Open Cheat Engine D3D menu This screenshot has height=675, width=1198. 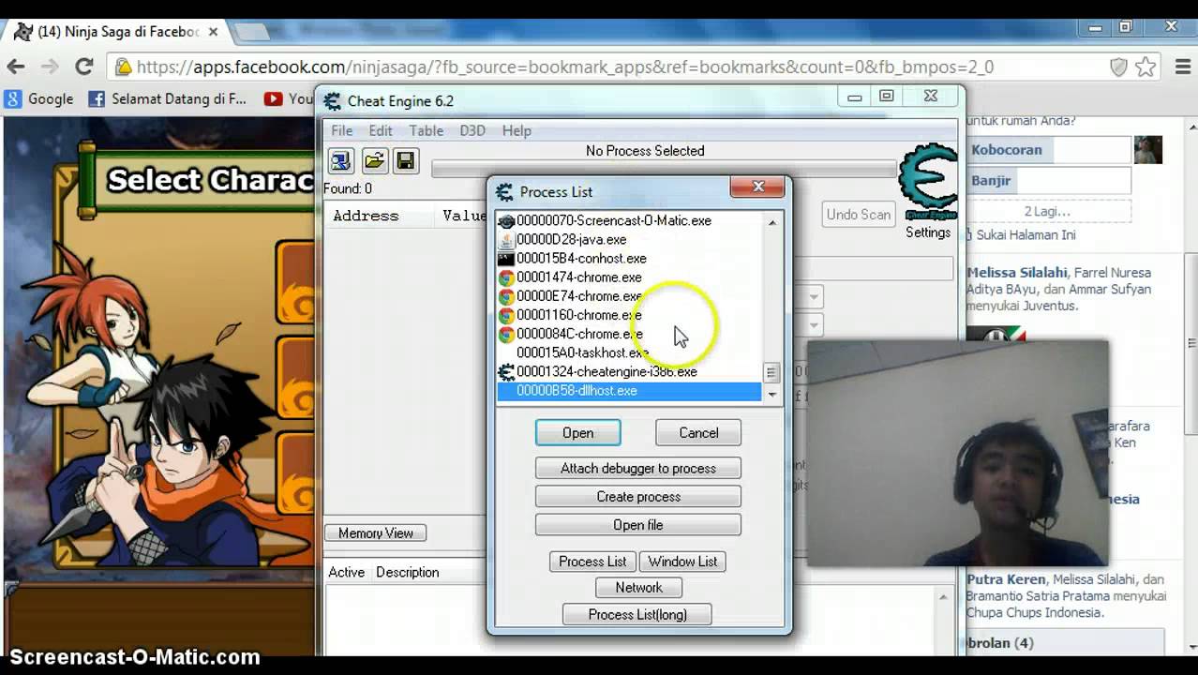pyautogui.click(x=472, y=130)
